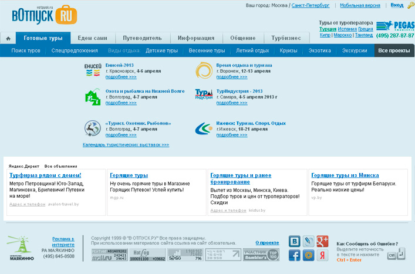Open the Горящие туры mgp.ru ad
The width and height of the screenshot is (415, 274).
[x=129, y=175]
